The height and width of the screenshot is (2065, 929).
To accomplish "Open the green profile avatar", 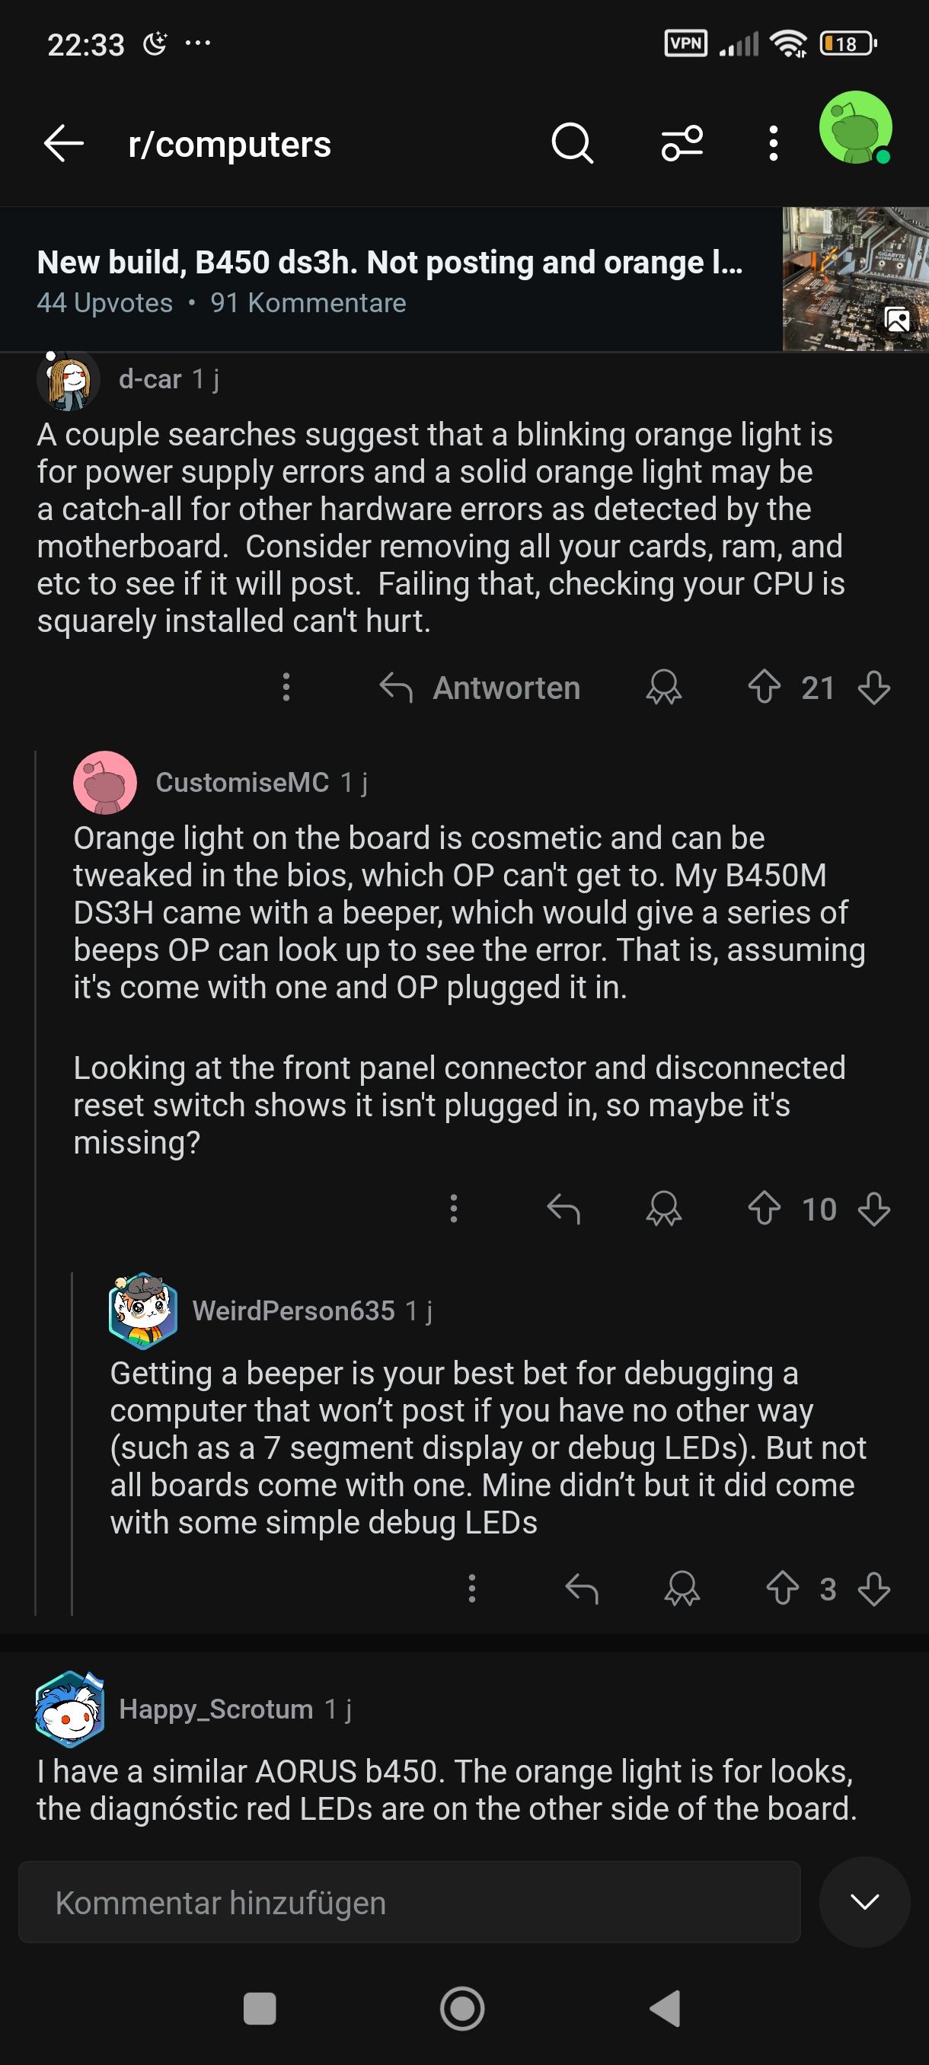I will tap(855, 128).
